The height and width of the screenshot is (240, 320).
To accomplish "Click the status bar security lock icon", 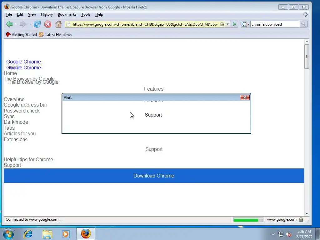I will coord(301,219).
